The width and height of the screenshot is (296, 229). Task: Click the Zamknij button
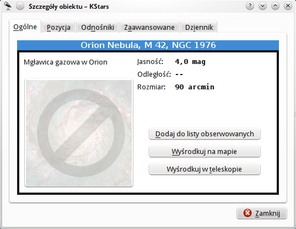tap(262, 213)
